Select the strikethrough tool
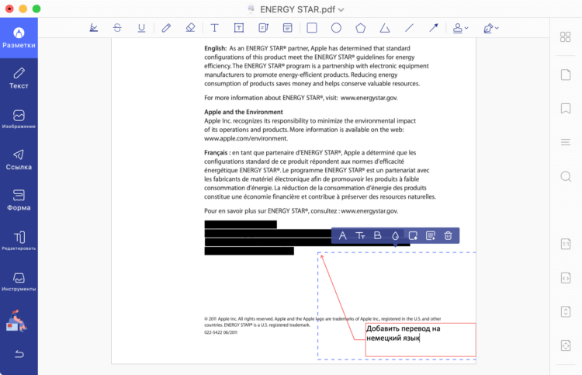 117,28
